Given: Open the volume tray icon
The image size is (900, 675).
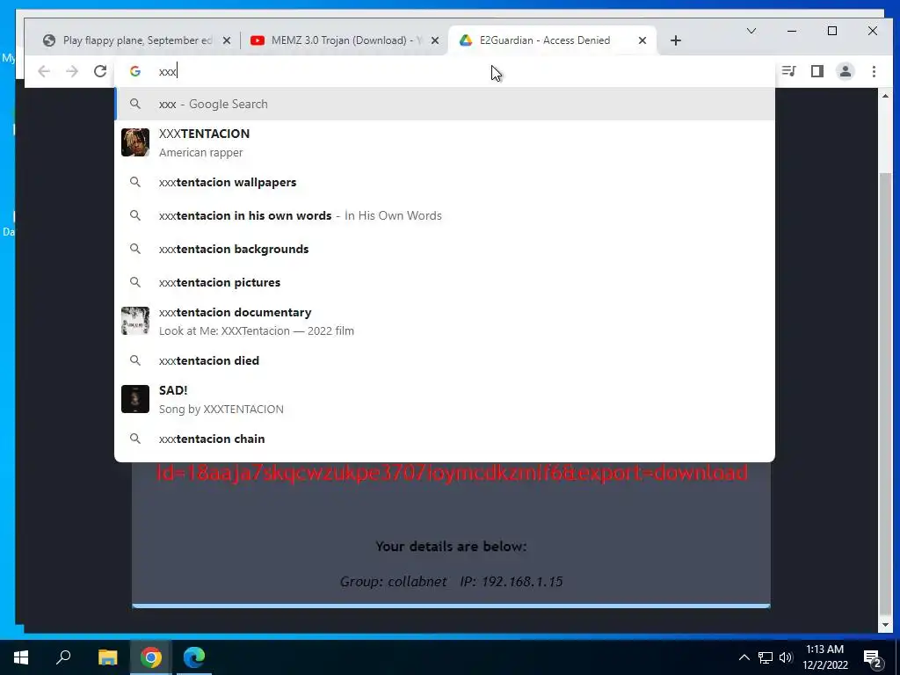Looking at the screenshot, I should click(786, 657).
